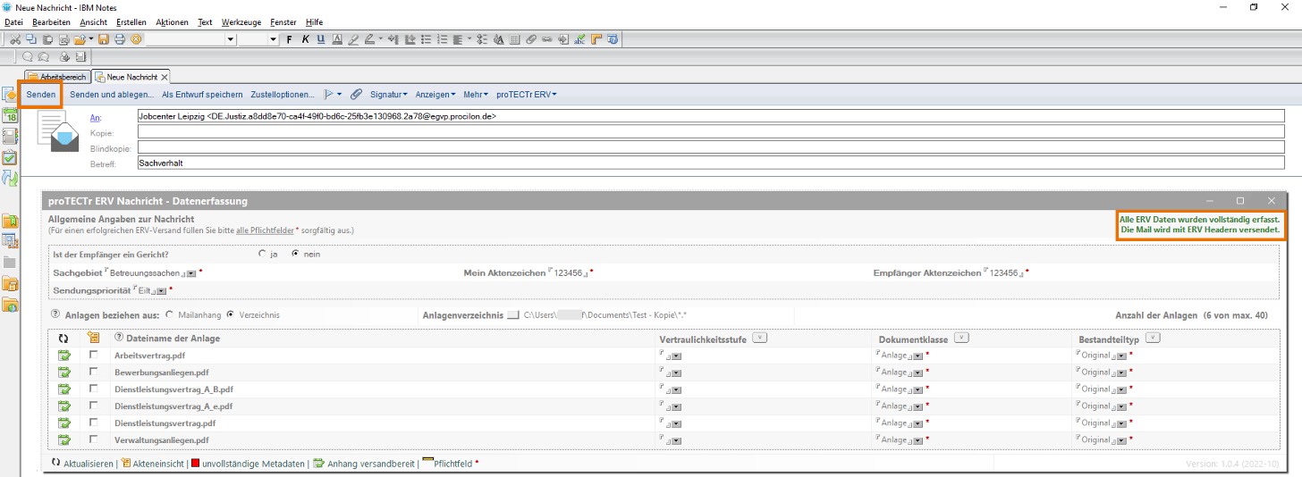The height and width of the screenshot is (477, 1302).
Task: Click the scissors cut icon
Action: point(15,39)
